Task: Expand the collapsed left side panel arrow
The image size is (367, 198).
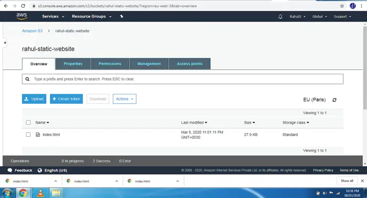Action: 5,43
